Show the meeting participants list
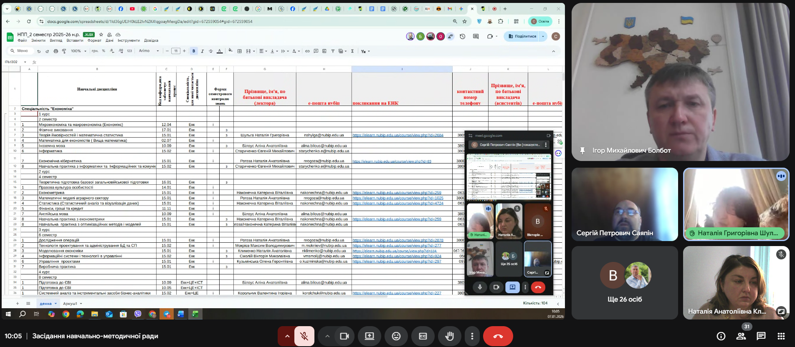The width and height of the screenshot is (795, 347). point(741,336)
